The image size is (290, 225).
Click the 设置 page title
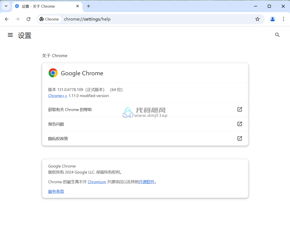click(x=25, y=35)
